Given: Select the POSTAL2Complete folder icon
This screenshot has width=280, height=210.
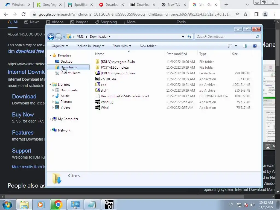Looking at the screenshot, I should coord(98,67).
